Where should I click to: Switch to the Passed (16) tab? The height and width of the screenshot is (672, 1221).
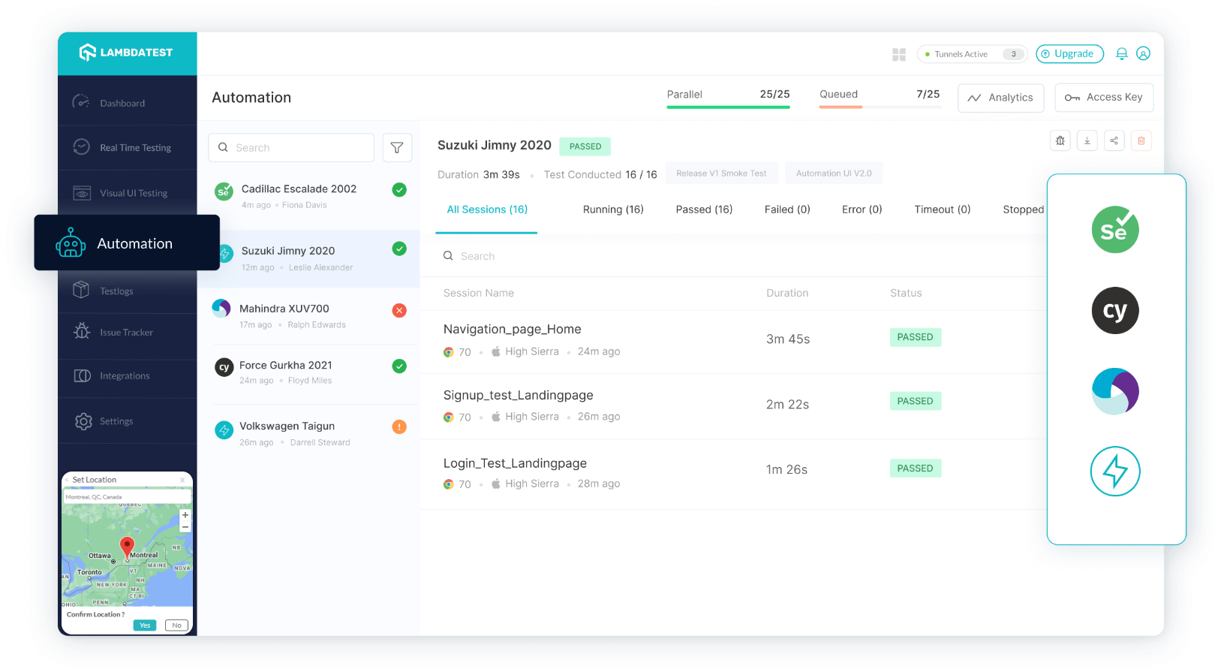tap(703, 209)
